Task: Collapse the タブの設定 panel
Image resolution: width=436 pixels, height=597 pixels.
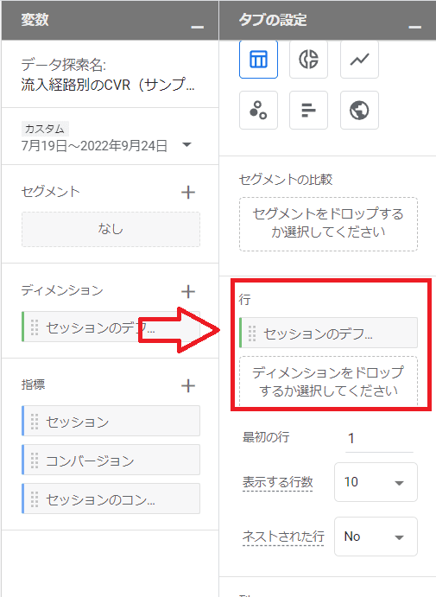Action: point(414,27)
